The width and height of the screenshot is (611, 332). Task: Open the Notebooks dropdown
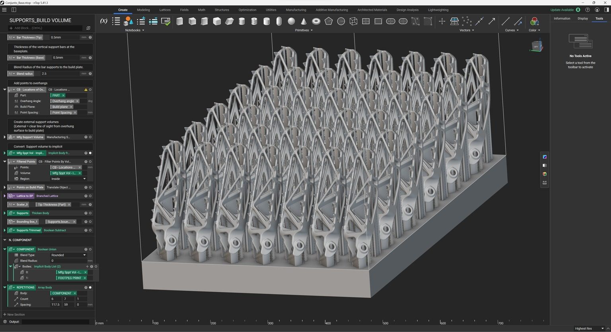pyautogui.click(x=134, y=30)
